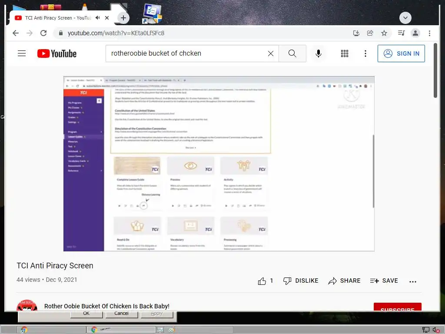
Task: Share this page via the address bar icon
Action: point(370,33)
